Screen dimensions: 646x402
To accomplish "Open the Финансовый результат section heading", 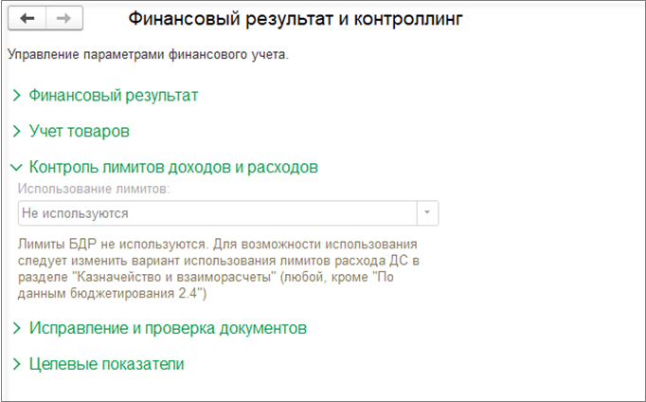I will 113,96.
